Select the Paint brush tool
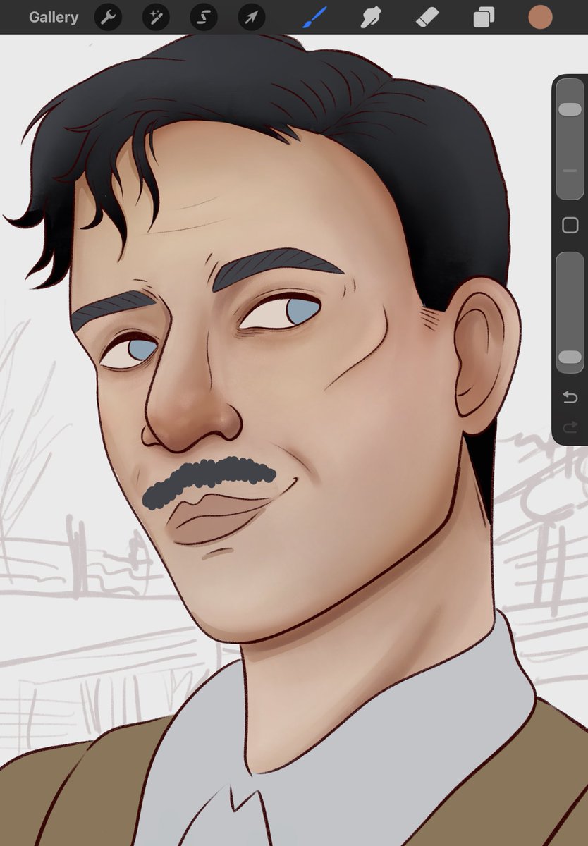The image size is (588, 846). [314, 17]
